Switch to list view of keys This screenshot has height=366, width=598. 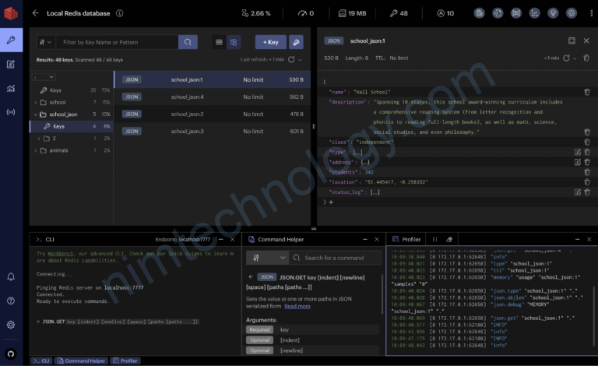coord(219,42)
